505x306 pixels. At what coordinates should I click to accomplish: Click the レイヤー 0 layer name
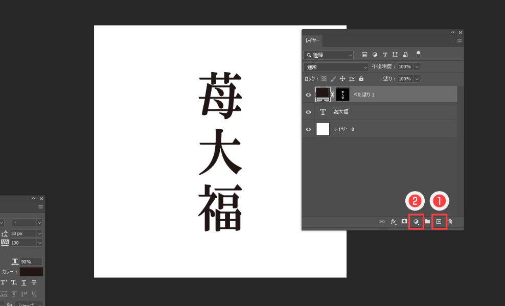point(344,129)
